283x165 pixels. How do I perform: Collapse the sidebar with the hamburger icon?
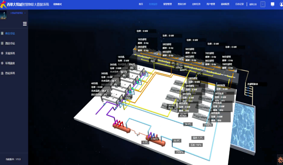25,24
